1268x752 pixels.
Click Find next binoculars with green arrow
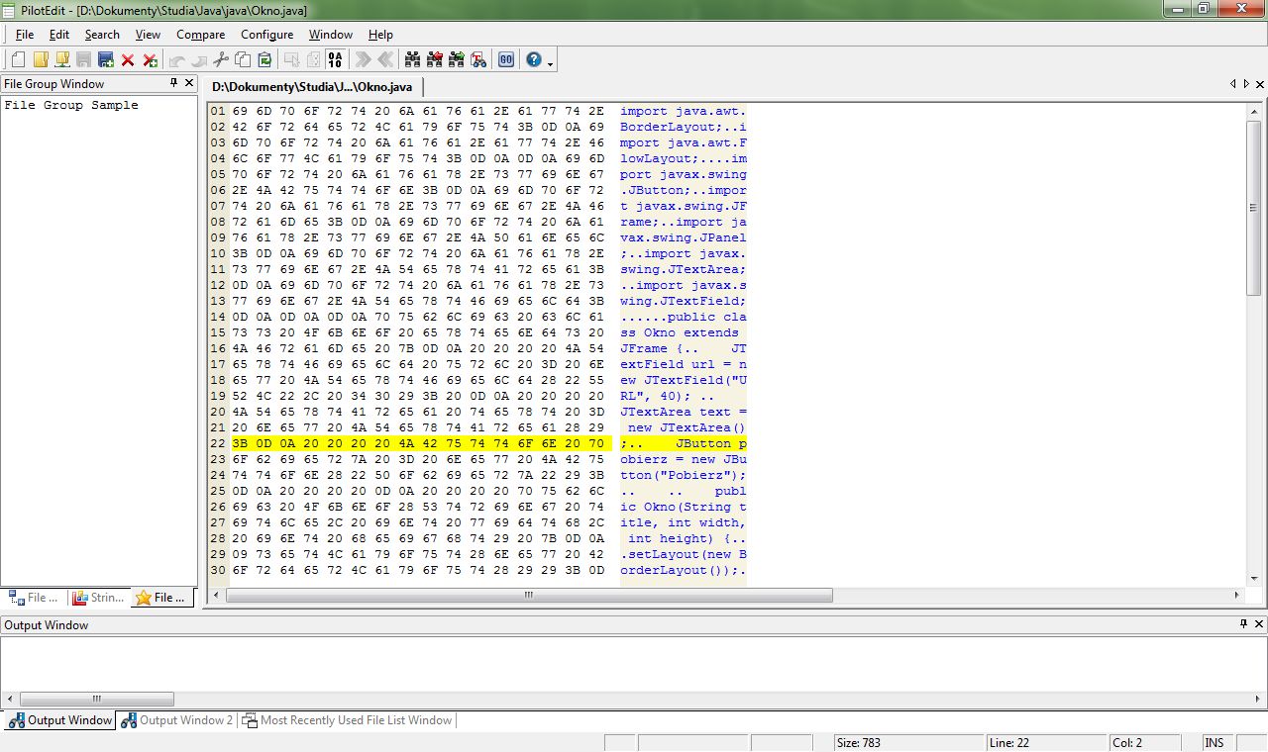(x=457, y=60)
